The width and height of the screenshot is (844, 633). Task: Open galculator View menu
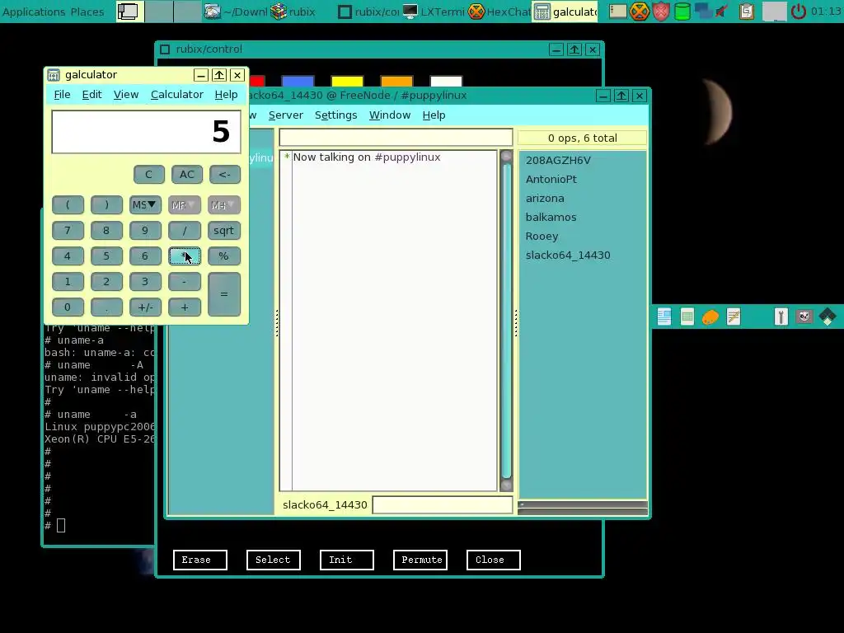point(126,95)
